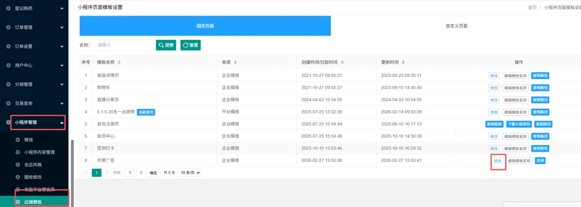The image size is (581, 207).
Task: Click the gear icon beside 小程序管理
Action: 9,122
